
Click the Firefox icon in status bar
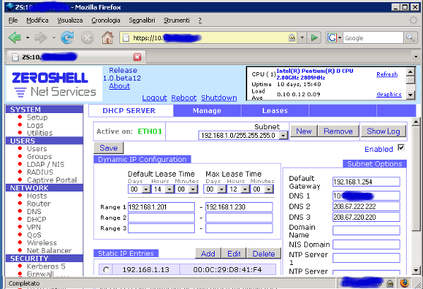[x=404, y=283]
